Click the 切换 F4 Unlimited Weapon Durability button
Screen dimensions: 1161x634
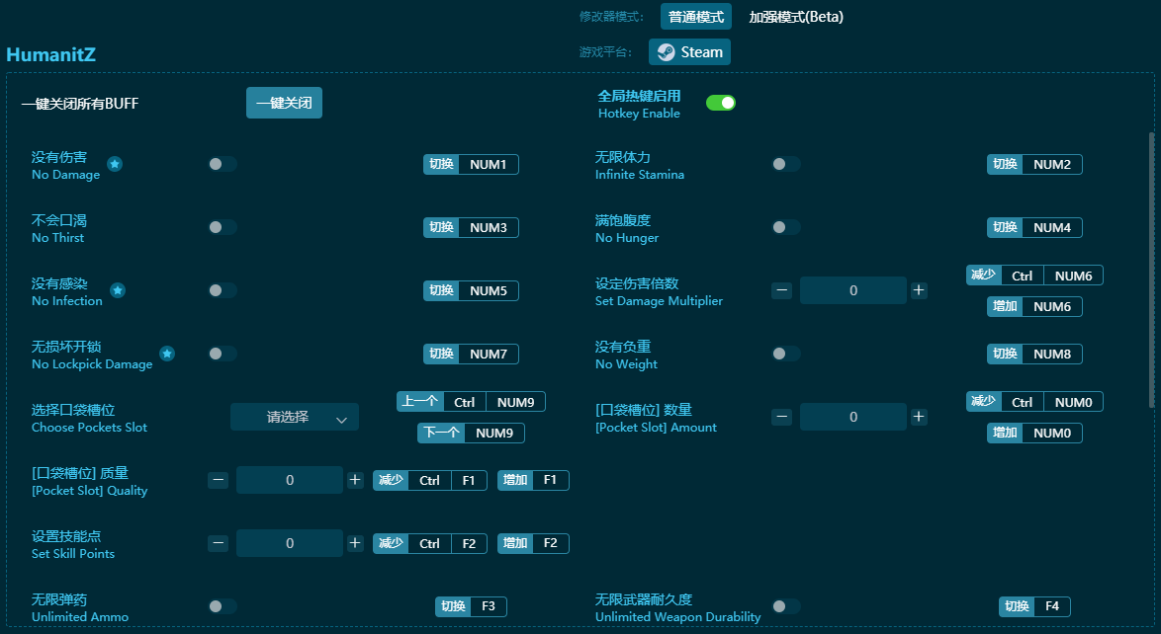click(x=1034, y=606)
